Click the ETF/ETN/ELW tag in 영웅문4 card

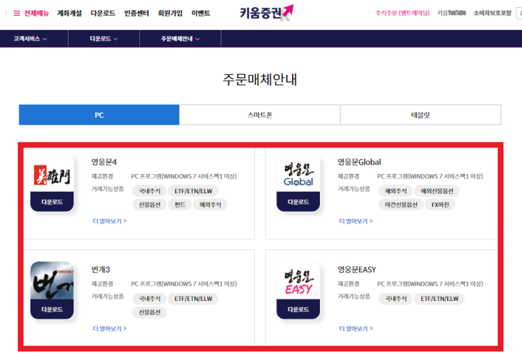(193, 191)
